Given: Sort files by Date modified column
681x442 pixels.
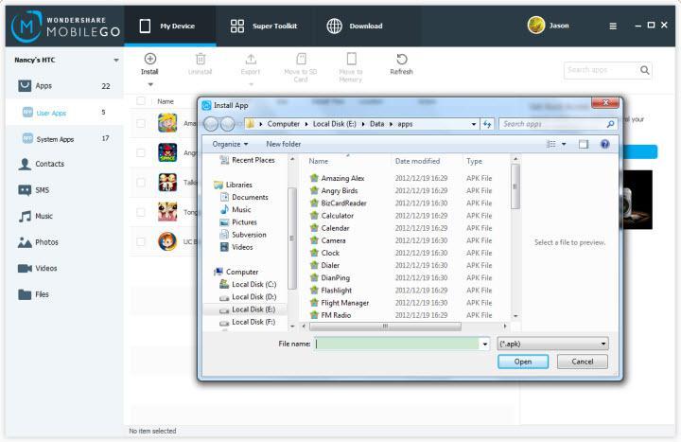Looking at the screenshot, I should coord(417,161).
